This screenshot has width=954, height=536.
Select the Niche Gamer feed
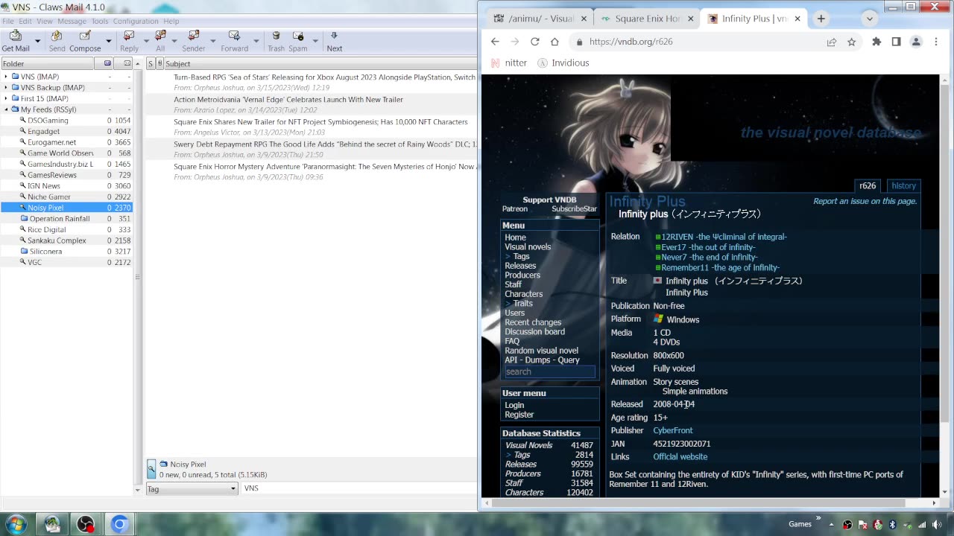49,197
